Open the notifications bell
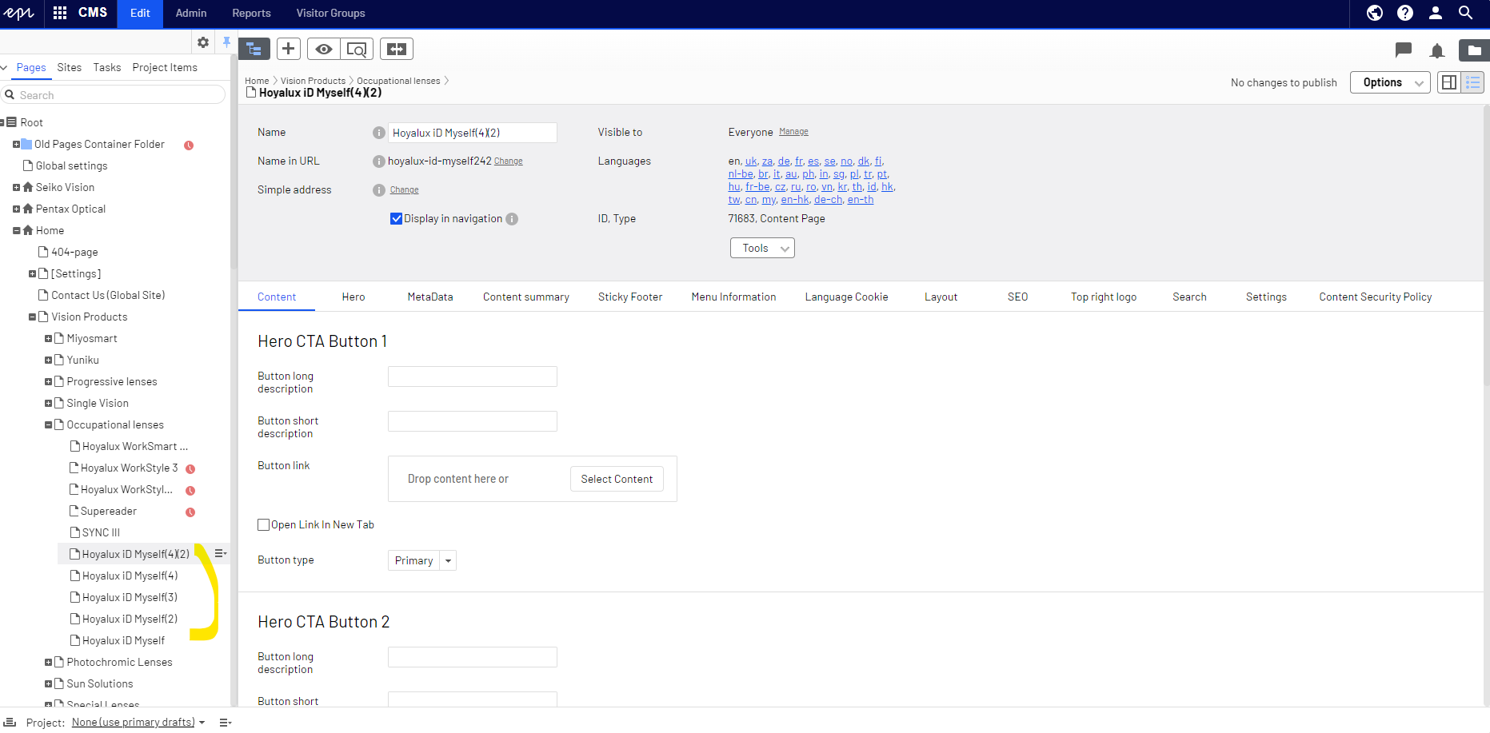 coord(1437,51)
